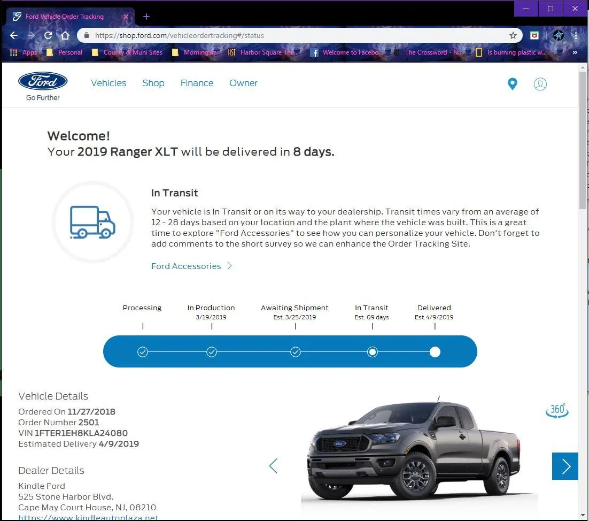This screenshot has width=589, height=521.
Task: Click the Kindle Ford dealer name
Action: point(42,486)
